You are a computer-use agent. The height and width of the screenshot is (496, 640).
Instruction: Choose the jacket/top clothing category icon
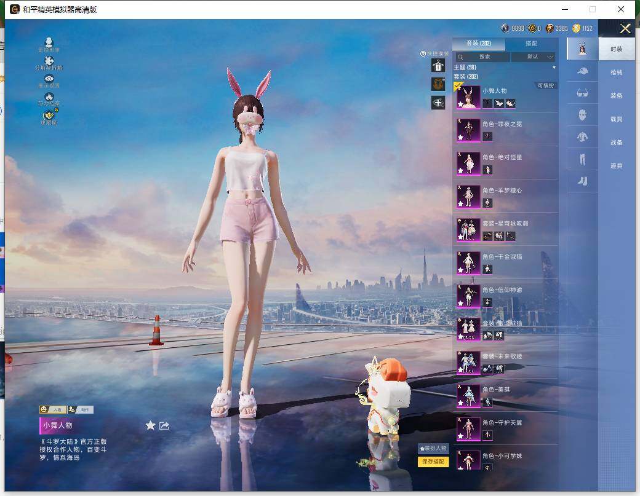582,137
